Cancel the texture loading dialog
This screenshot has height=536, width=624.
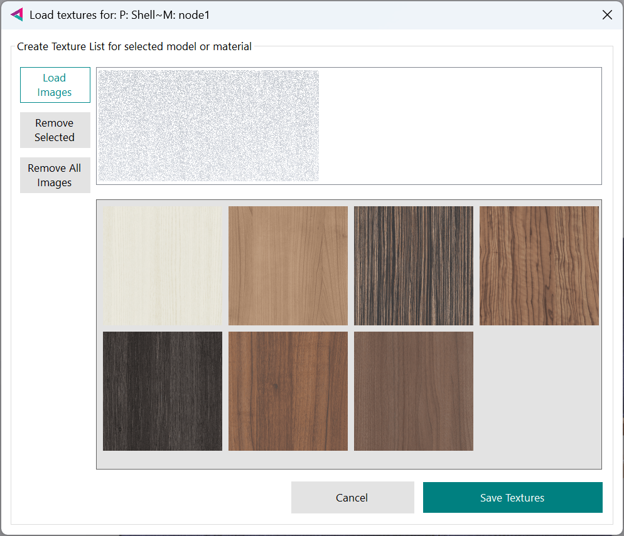(x=352, y=498)
